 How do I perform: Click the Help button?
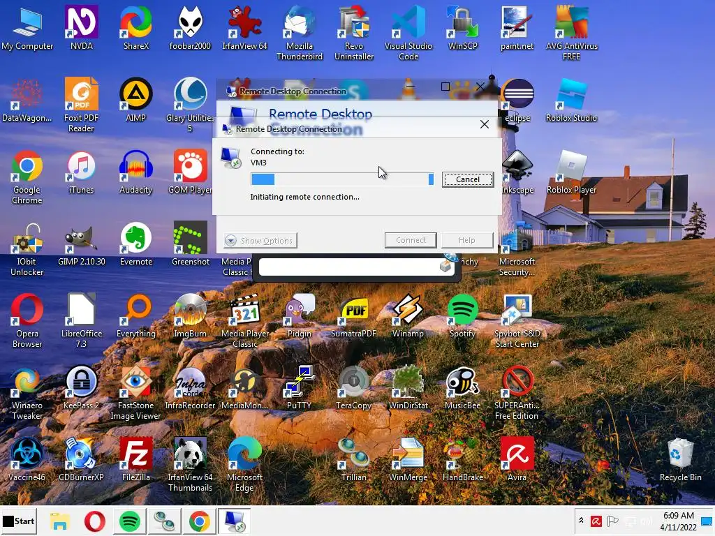click(467, 240)
